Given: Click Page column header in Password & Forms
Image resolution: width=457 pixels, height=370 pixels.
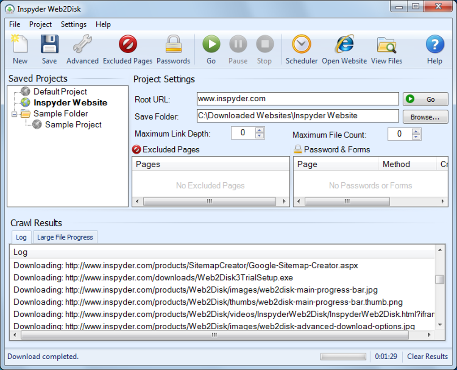Looking at the screenshot, I should pyautogui.click(x=336, y=164).
